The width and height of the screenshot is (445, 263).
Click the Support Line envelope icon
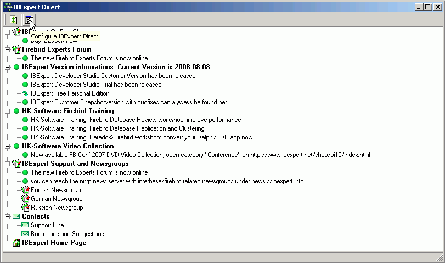[x=25, y=225]
